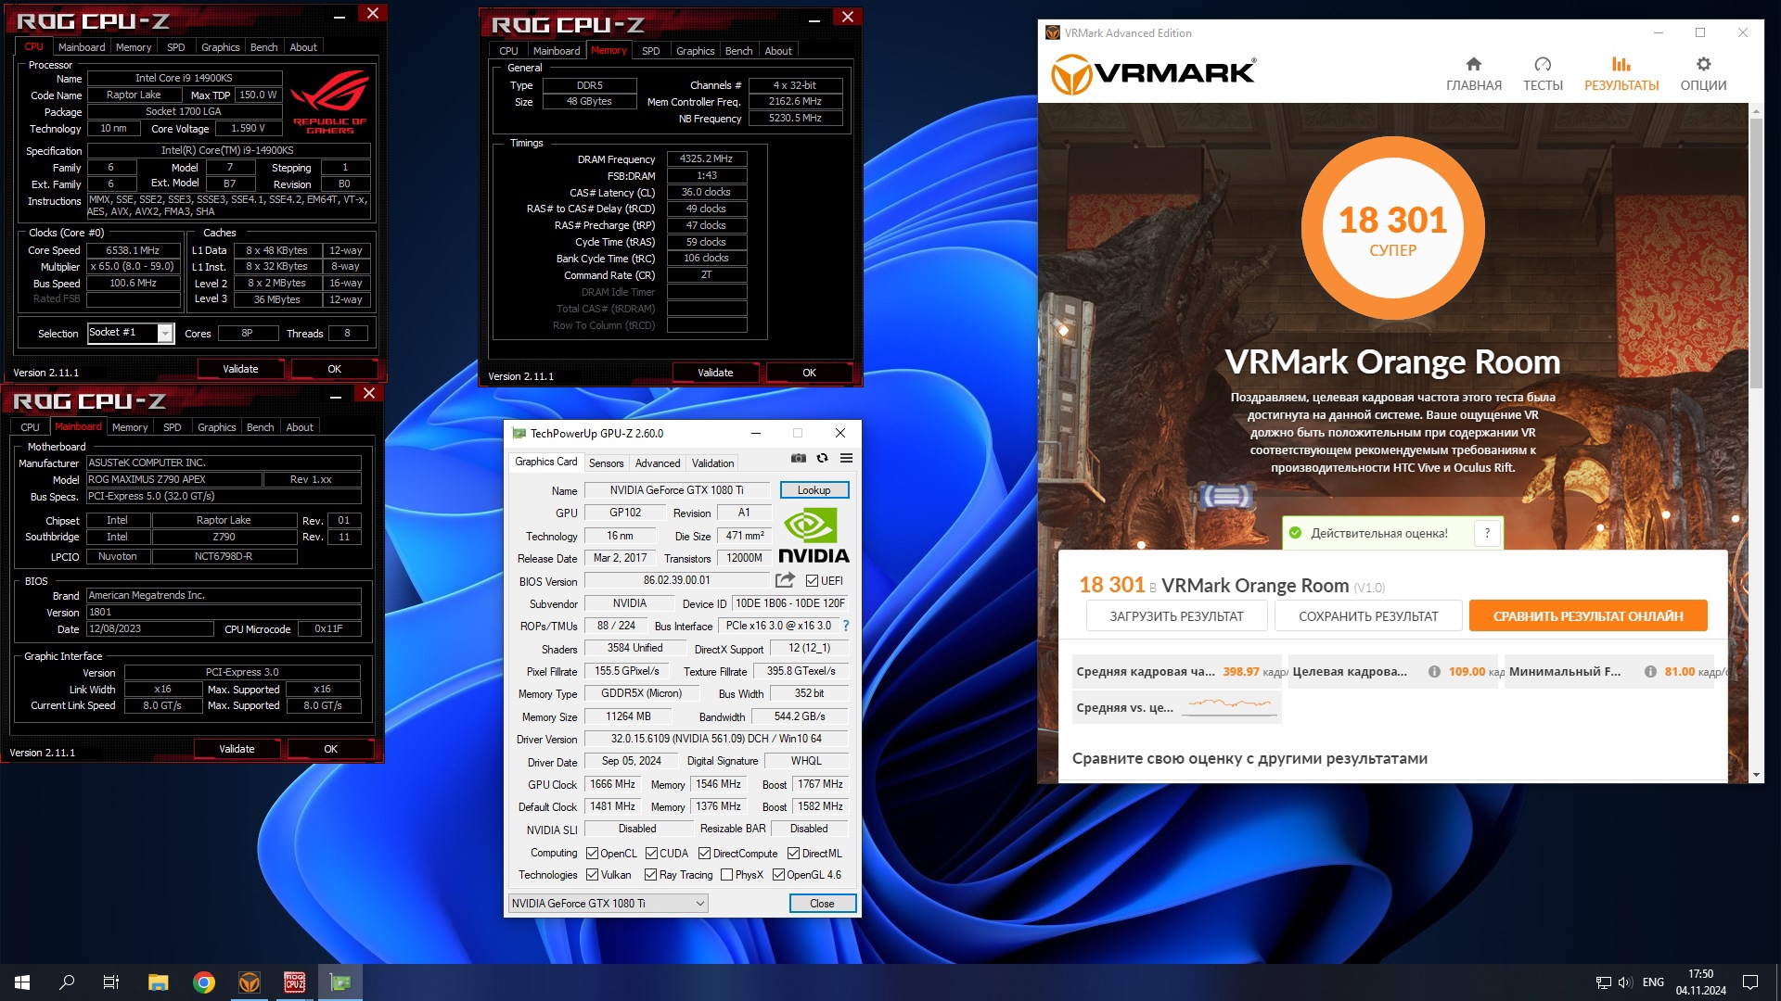Click the GPU-Z screenshot camera icon
1781x1001 pixels.
point(798,458)
